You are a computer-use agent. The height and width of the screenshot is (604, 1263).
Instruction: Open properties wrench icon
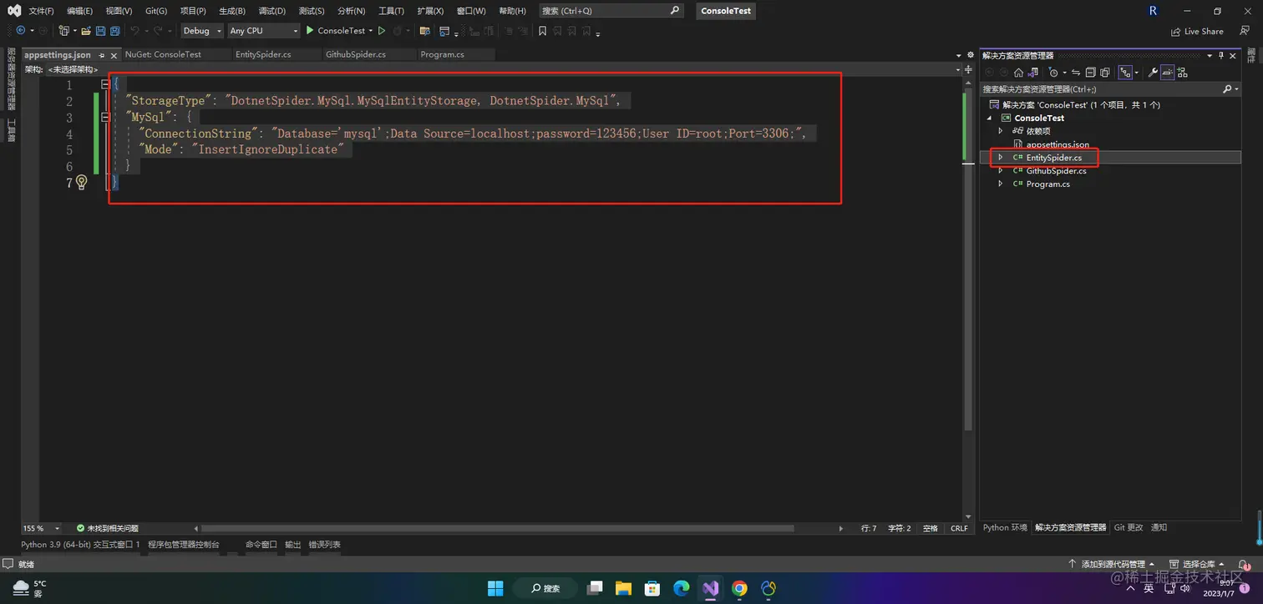click(x=1153, y=73)
